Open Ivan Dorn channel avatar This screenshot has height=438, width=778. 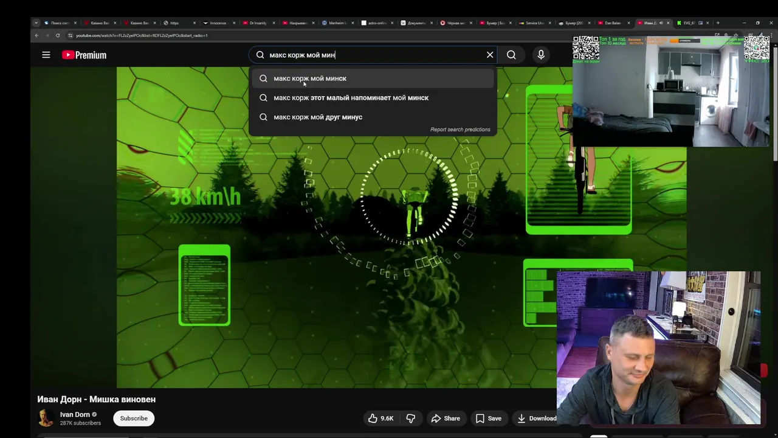(x=46, y=419)
